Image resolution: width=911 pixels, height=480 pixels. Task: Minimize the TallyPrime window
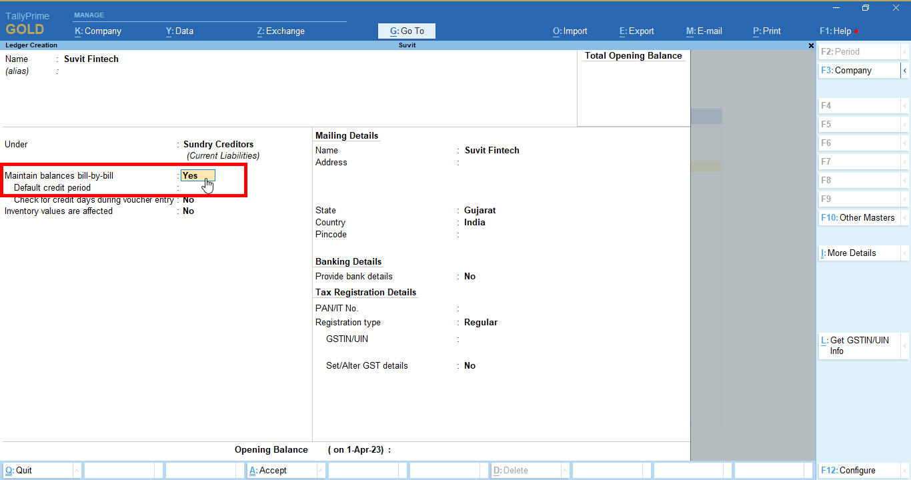(837, 8)
